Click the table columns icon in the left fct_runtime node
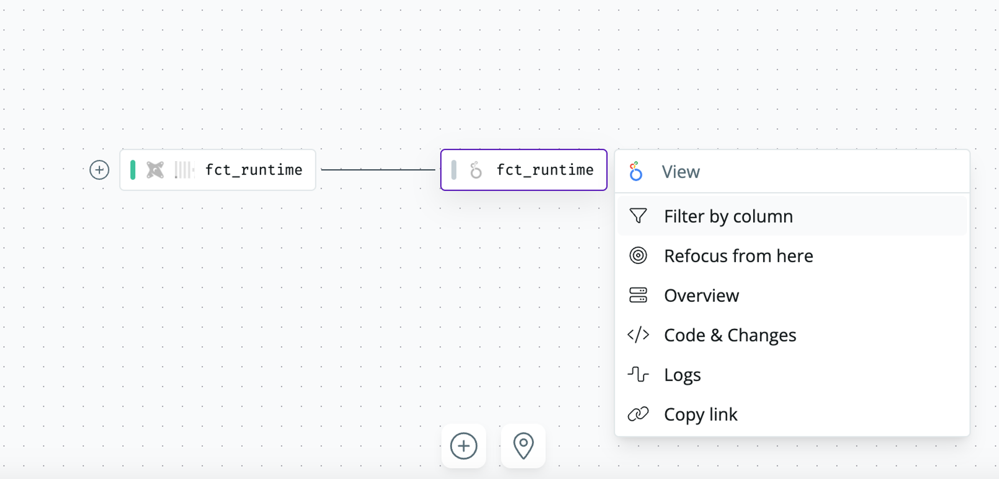 click(x=184, y=170)
